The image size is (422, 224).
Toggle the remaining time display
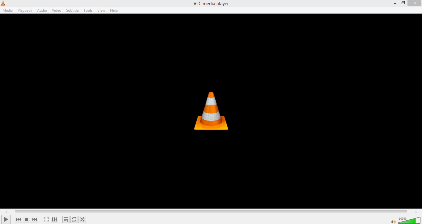pos(416,212)
